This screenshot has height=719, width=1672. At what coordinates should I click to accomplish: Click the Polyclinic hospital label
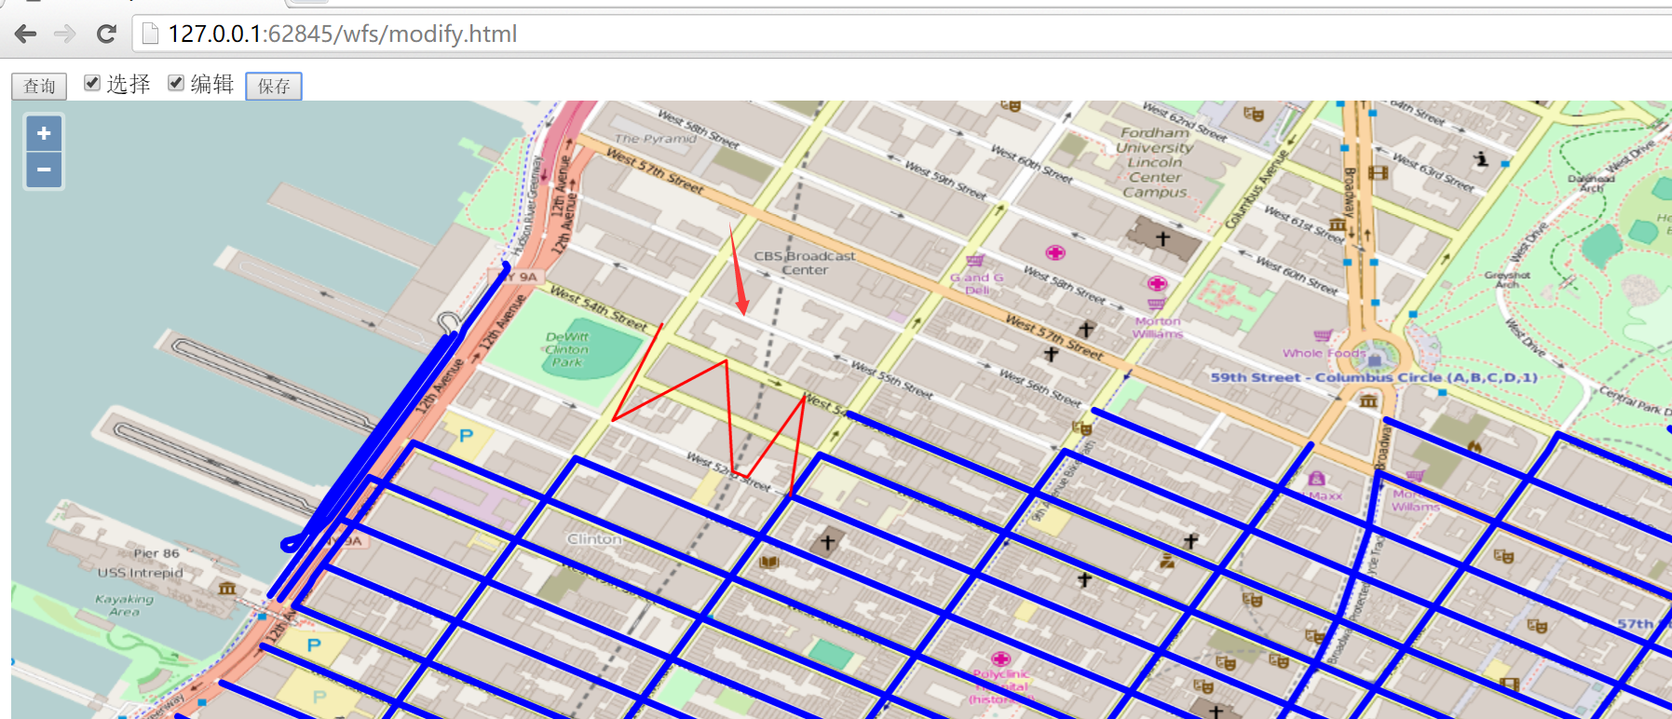tap(1001, 685)
